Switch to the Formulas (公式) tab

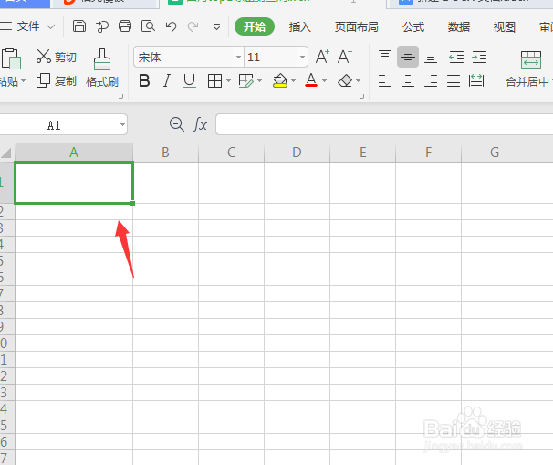click(x=413, y=26)
